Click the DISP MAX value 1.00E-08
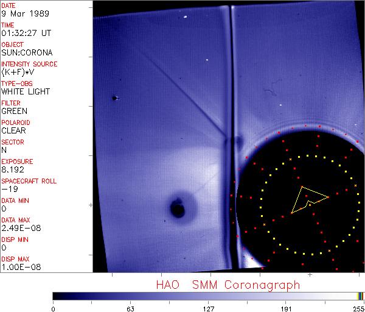 point(18,268)
